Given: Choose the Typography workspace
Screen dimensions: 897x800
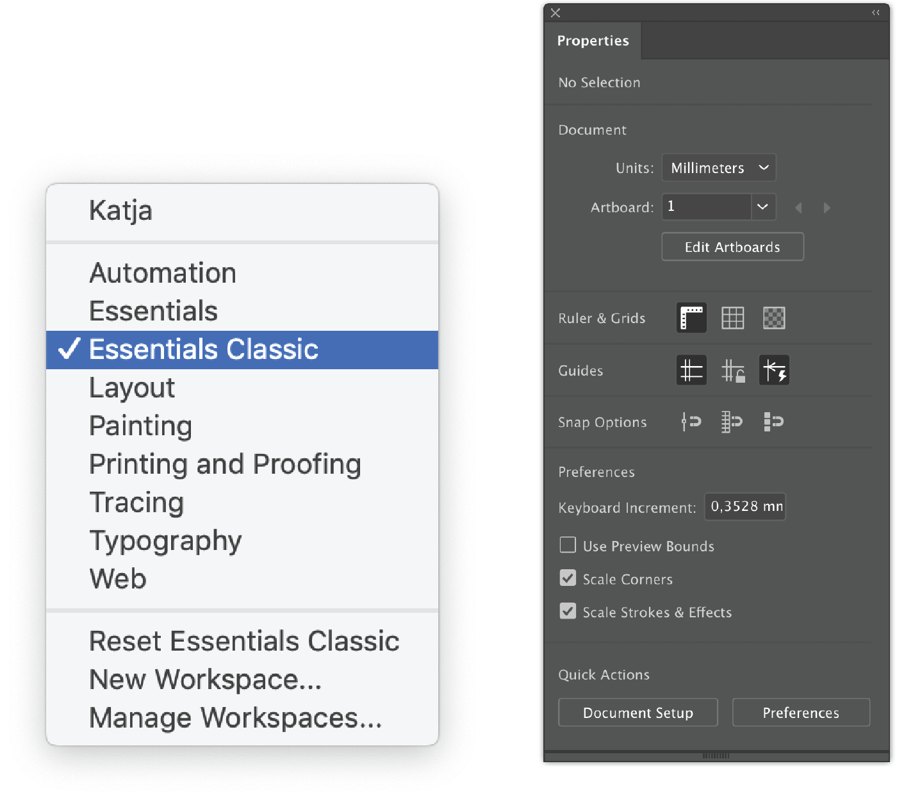Looking at the screenshot, I should (x=242, y=541).
